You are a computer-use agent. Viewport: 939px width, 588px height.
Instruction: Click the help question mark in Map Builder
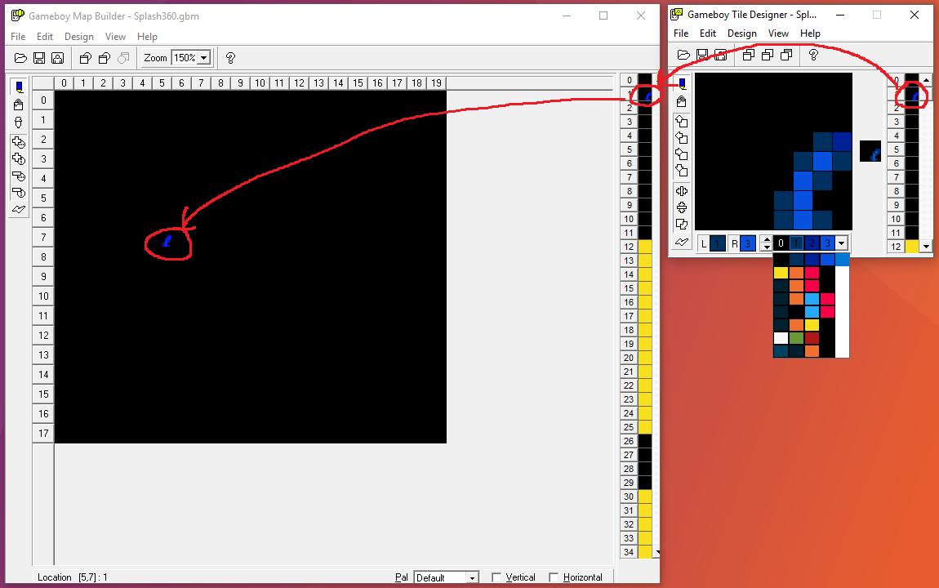230,58
